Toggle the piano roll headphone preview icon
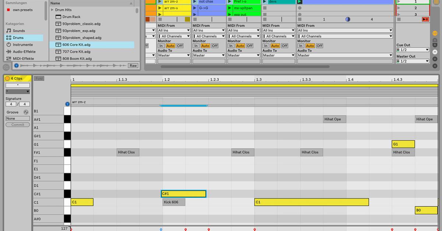442x231 pixels. [x=67, y=104]
